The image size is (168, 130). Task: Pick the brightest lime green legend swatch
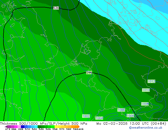53,127
